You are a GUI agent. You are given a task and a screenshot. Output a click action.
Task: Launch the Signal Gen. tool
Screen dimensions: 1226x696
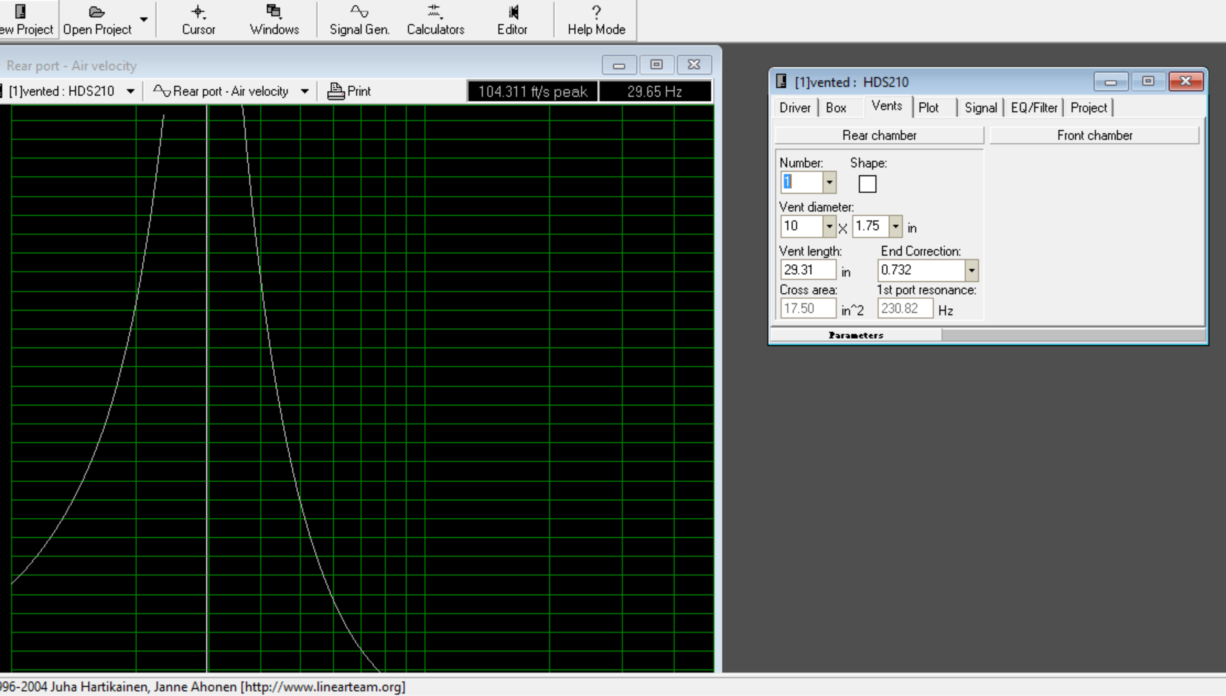[x=359, y=19]
